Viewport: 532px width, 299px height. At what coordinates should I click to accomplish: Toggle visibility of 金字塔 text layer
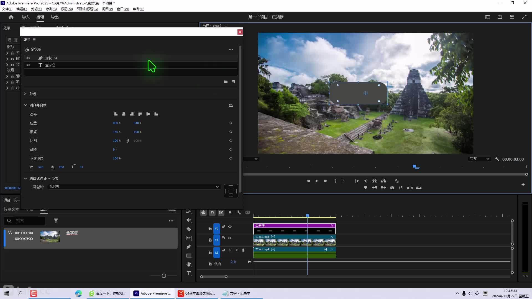28,65
